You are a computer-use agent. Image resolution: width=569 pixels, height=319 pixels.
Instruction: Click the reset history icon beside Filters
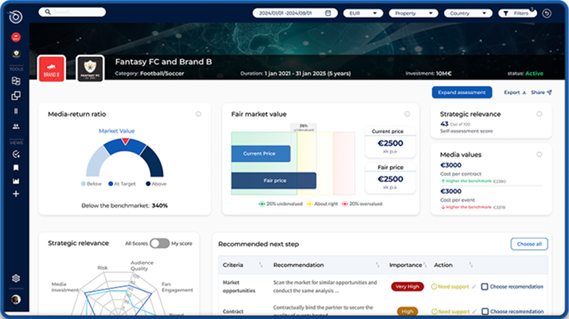pyautogui.click(x=546, y=13)
